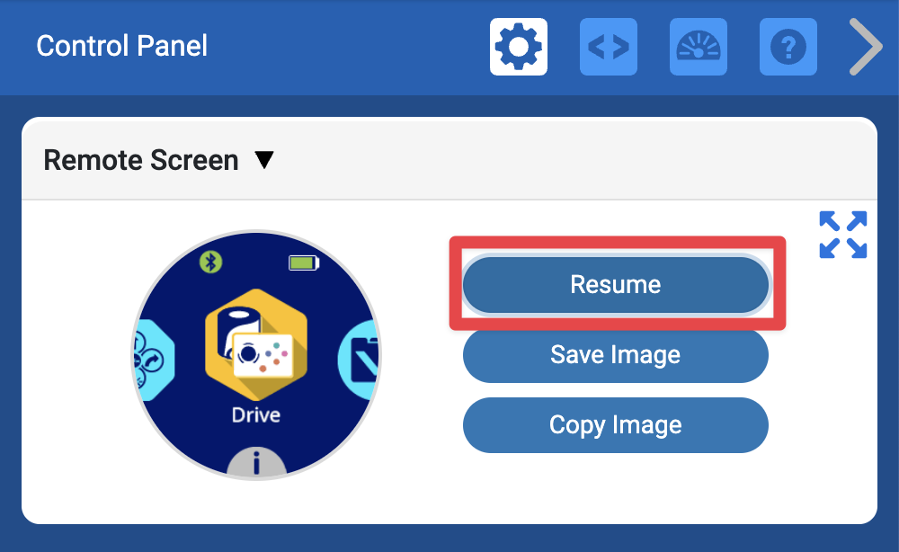Open the code brackets view icon
Screen dimensions: 899x552
coord(609,46)
